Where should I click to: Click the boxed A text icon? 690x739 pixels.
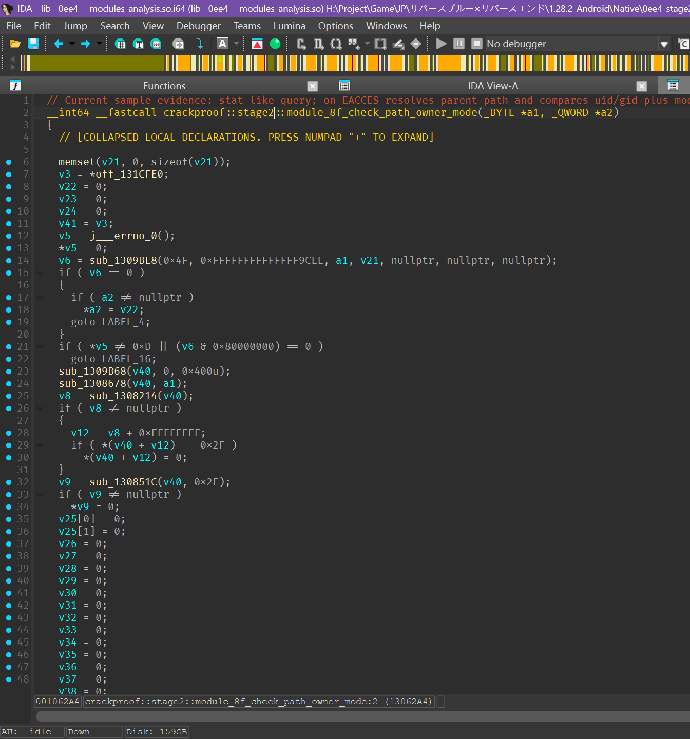pos(222,44)
